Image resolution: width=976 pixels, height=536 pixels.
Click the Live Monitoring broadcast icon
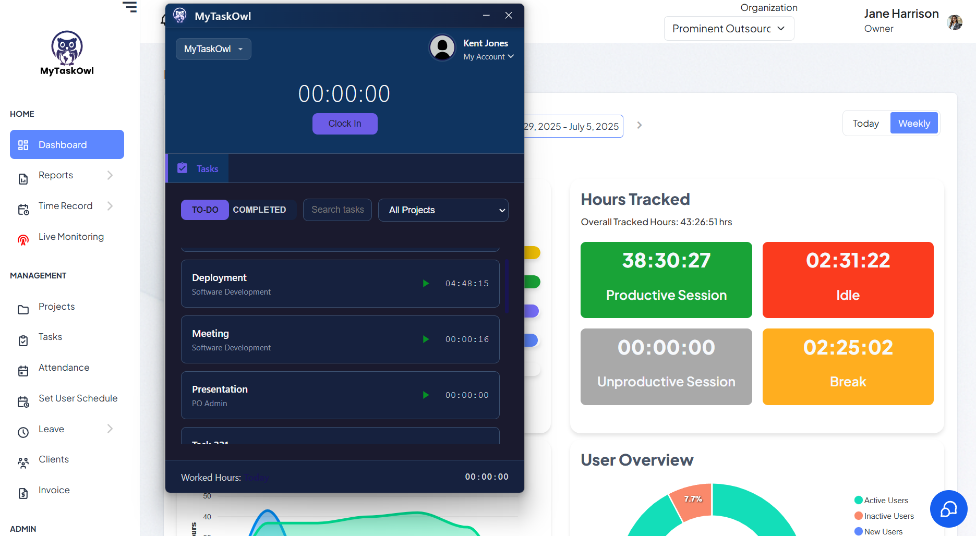[x=23, y=240]
